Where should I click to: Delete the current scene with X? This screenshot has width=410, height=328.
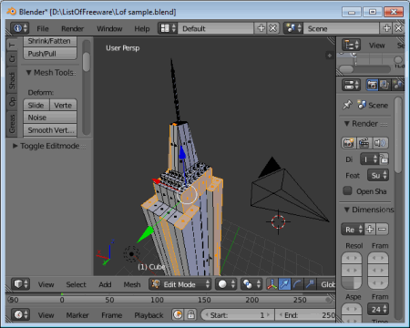point(398,28)
